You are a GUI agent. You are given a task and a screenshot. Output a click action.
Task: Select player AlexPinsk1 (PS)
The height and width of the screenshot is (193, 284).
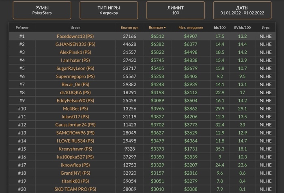tap(76, 52)
